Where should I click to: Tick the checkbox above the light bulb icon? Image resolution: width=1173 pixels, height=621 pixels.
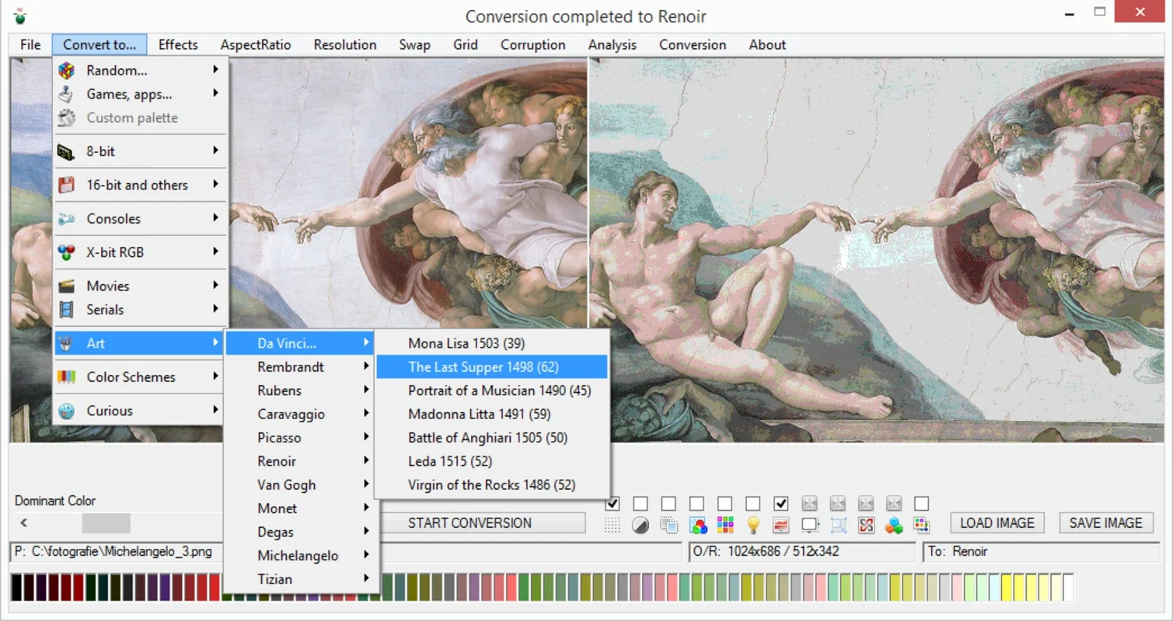click(753, 504)
